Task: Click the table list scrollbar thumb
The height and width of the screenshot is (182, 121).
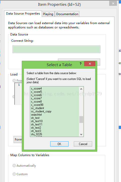Action: tap(81, 119)
